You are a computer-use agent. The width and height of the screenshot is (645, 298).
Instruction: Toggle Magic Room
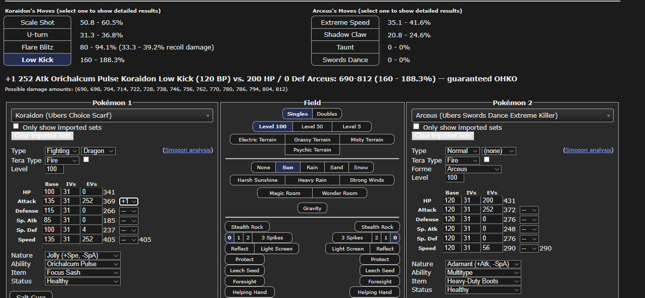[285, 193]
